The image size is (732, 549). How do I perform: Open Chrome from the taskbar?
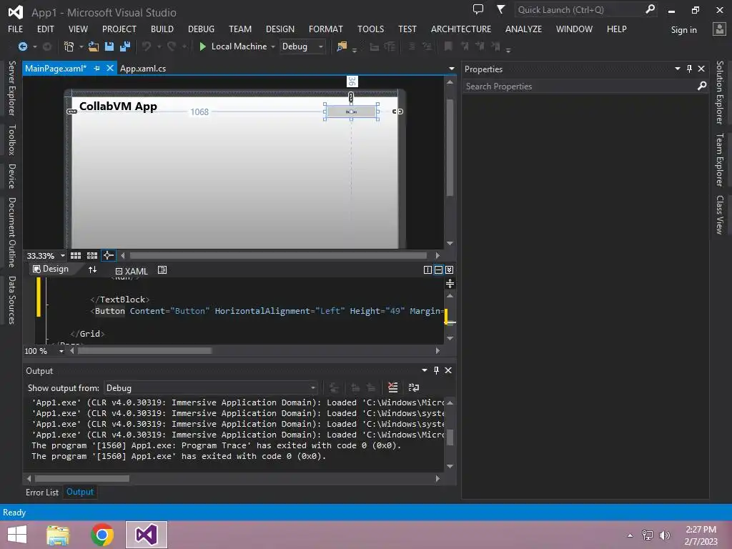(x=102, y=535)
